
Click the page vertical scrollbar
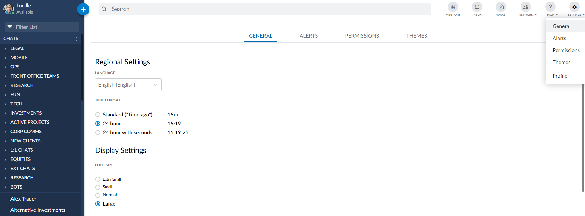click(583, 139)
